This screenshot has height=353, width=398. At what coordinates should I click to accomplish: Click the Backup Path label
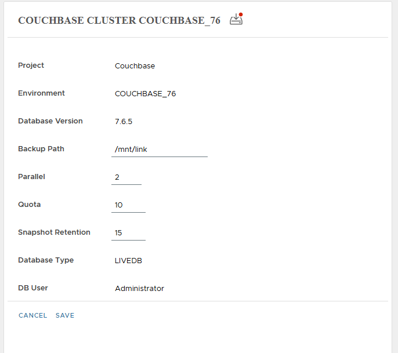[41, 149]
